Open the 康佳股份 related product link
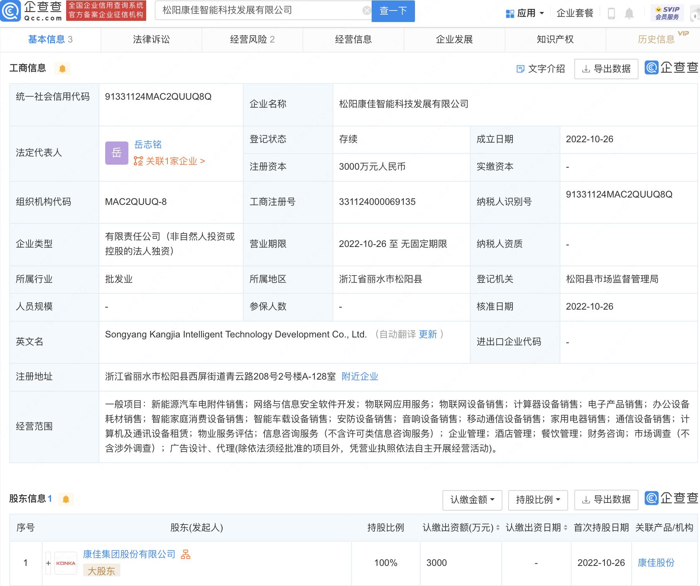This screenshot has height=586, width=700. 656,563
